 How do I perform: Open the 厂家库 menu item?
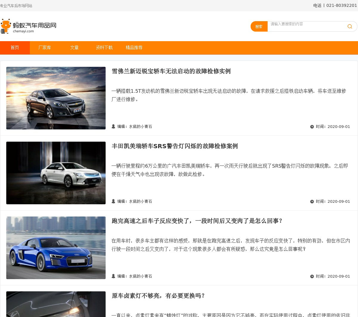45,48
